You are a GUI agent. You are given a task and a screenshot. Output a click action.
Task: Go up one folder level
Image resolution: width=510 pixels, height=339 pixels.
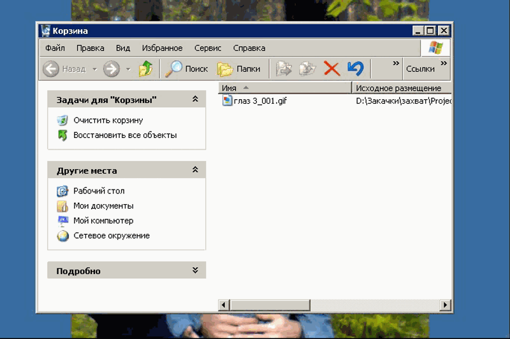(x=145, y=69)
